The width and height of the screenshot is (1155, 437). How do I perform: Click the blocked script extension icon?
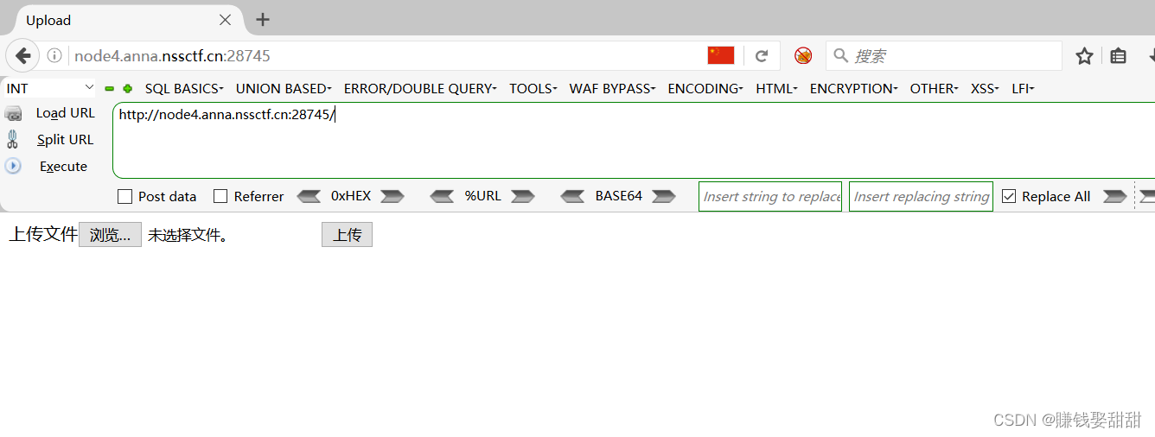[x=803, y=56]
